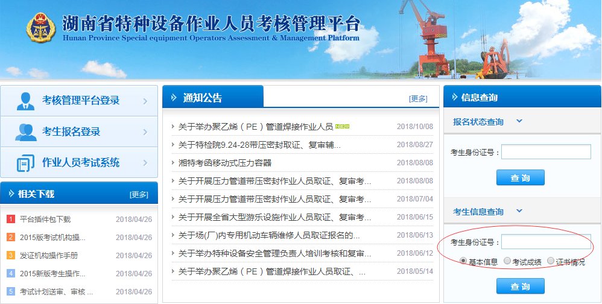Click 更多 link in 通知公告 panel
This screenshot has height=304, width=602.
[x=418, y=99]
